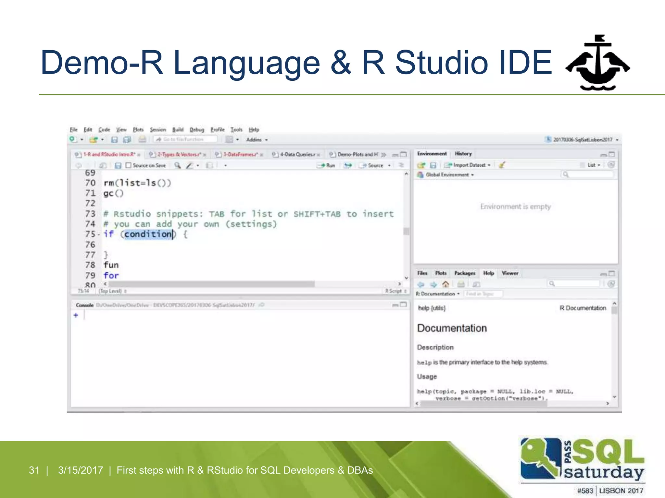Open the List view dropdown
The image size is (665, 498).
(591, 165)
